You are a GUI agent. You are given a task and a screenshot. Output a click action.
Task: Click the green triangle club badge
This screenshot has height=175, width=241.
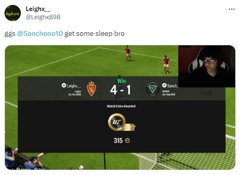click(152, 89)
